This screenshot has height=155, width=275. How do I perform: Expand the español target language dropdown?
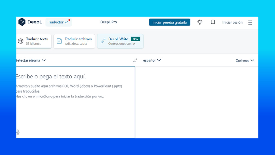point(152,60)
